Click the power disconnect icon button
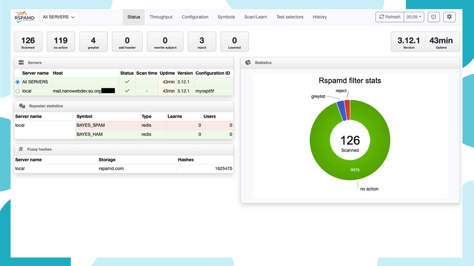474x266 pixels. coord(434,17)
